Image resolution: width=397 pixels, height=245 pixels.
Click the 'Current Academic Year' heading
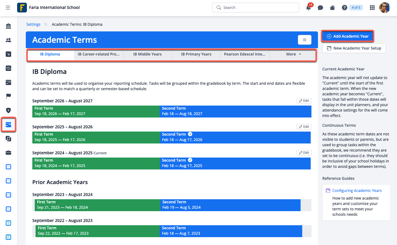(343, 69)
